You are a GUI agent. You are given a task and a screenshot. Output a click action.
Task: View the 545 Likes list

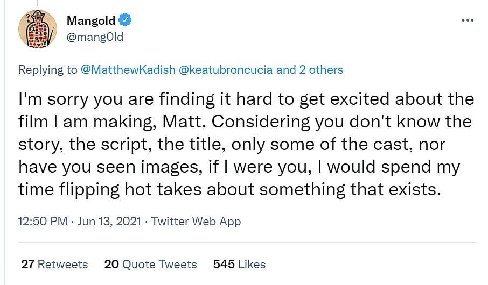(x=239, y=264)
